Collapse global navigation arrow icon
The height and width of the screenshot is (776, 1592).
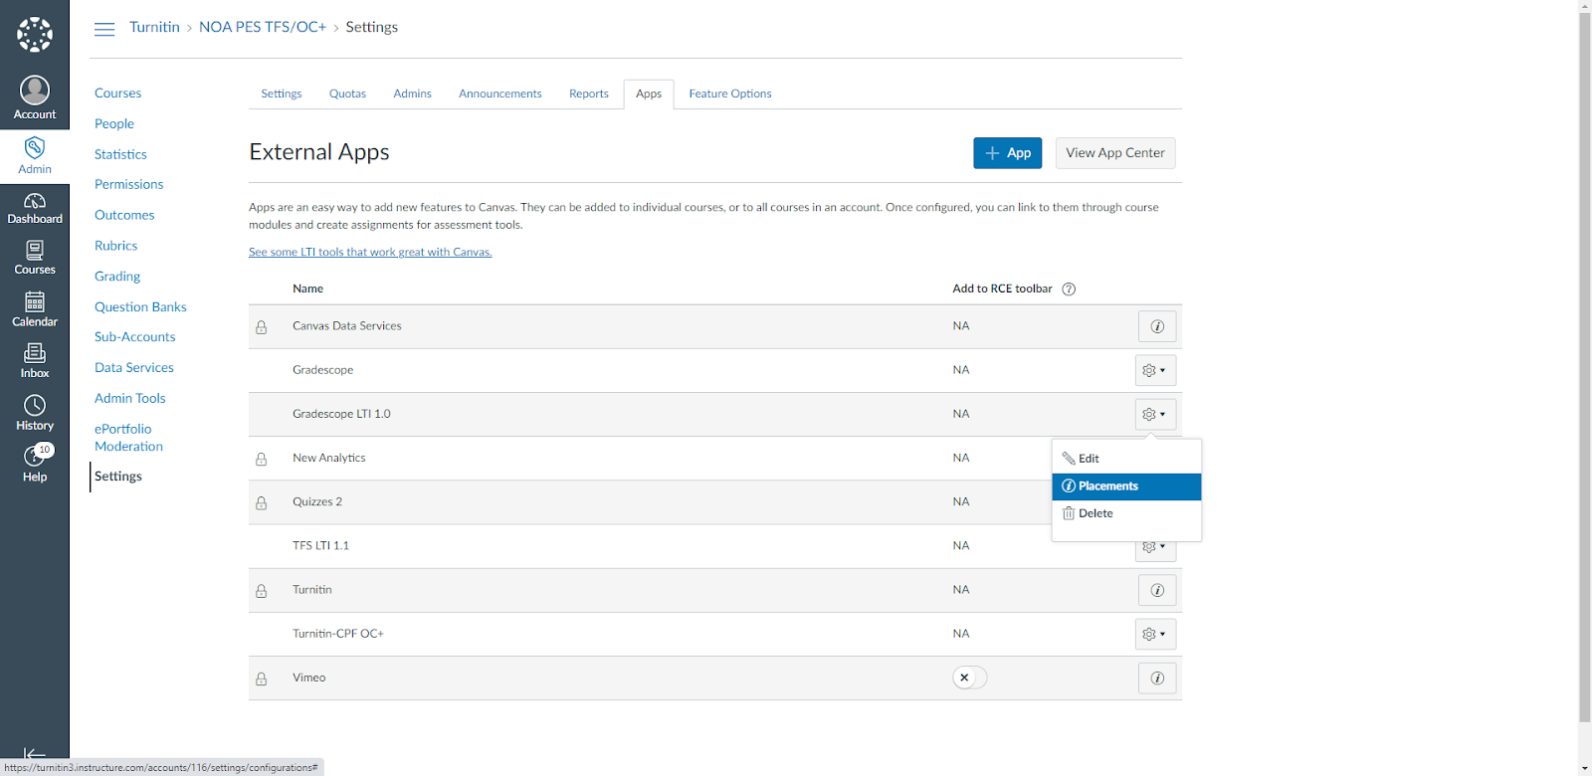click(35, 754)
